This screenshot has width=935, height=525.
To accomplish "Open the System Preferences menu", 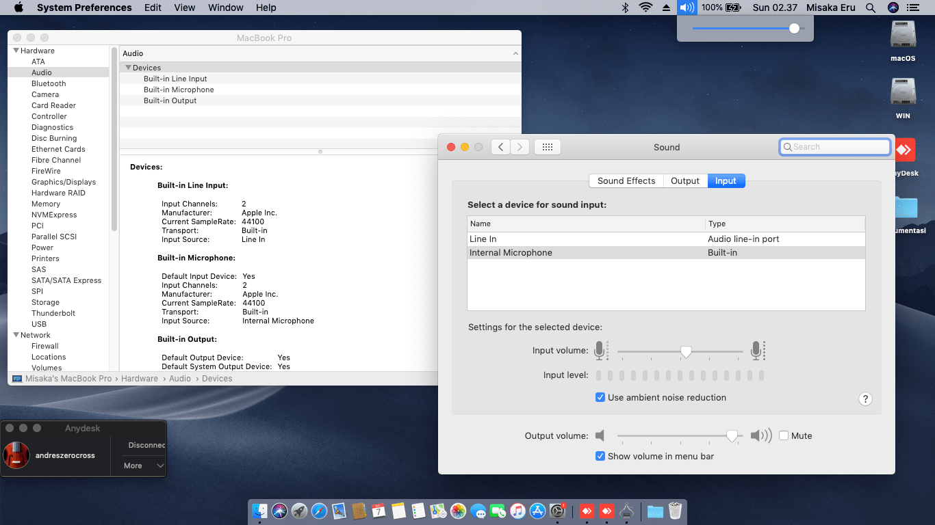I will point(84,8).
